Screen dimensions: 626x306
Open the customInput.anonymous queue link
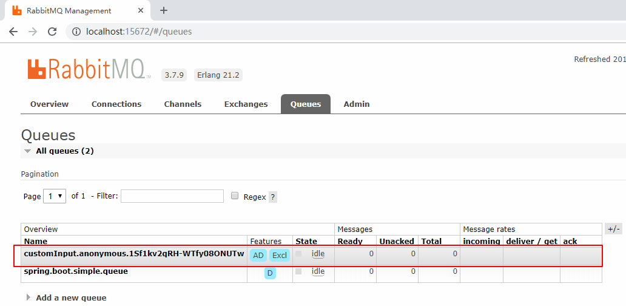(133, 254)
